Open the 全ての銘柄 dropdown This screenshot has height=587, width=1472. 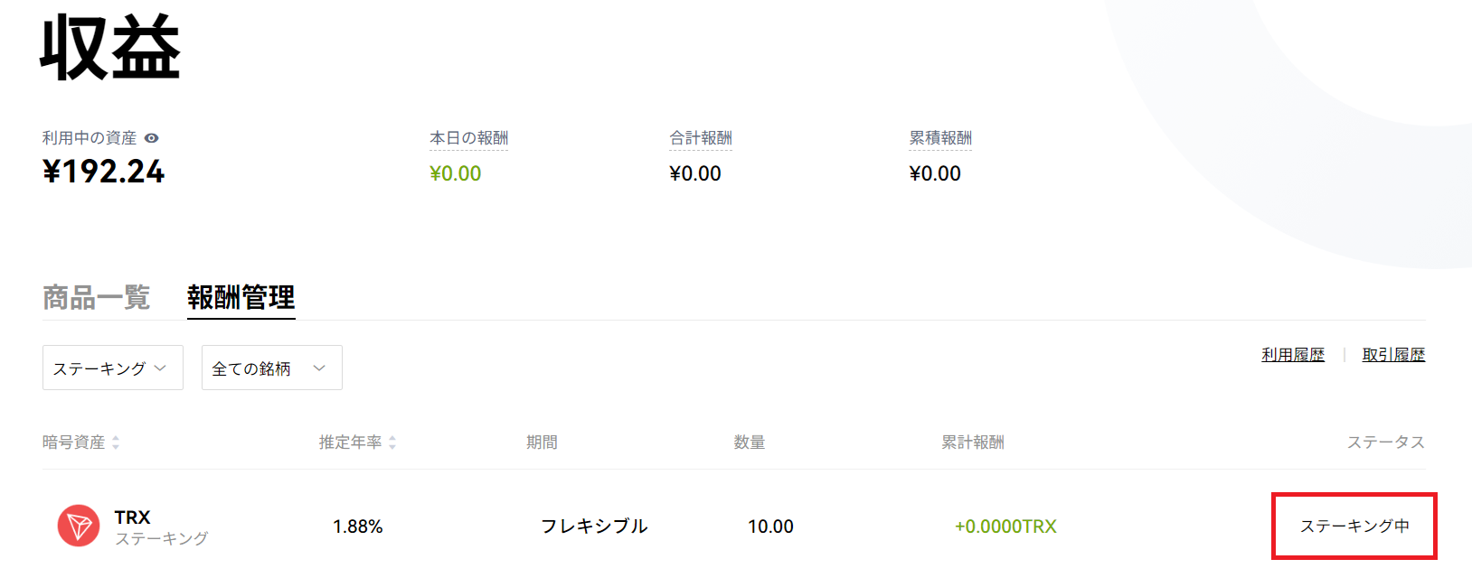pyautogui.click(x=272, y=368)
